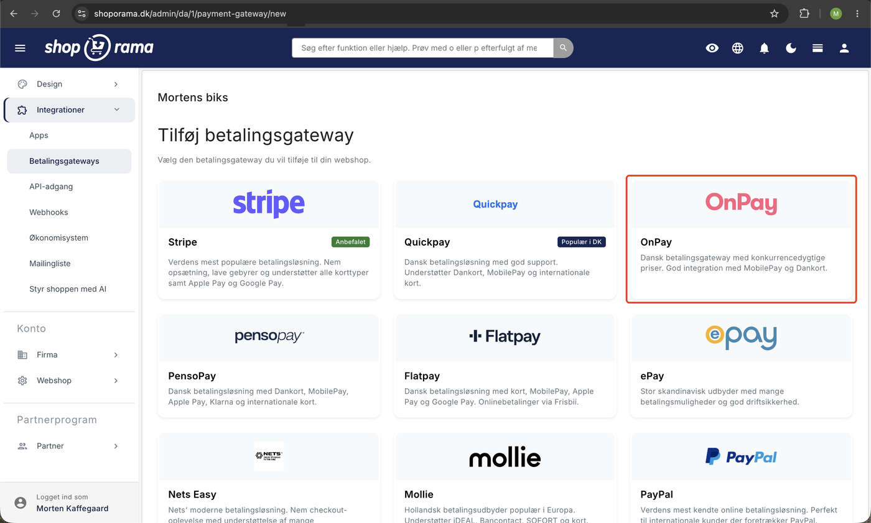Select the PensoPay gateway title

[x=192, y=376]
